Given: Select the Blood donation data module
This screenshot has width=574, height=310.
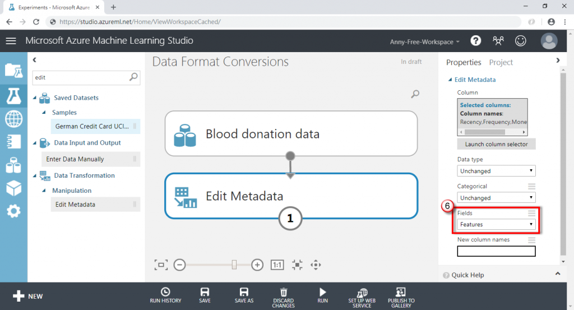Looking at the screenshot, I should (x=291, y=133).
